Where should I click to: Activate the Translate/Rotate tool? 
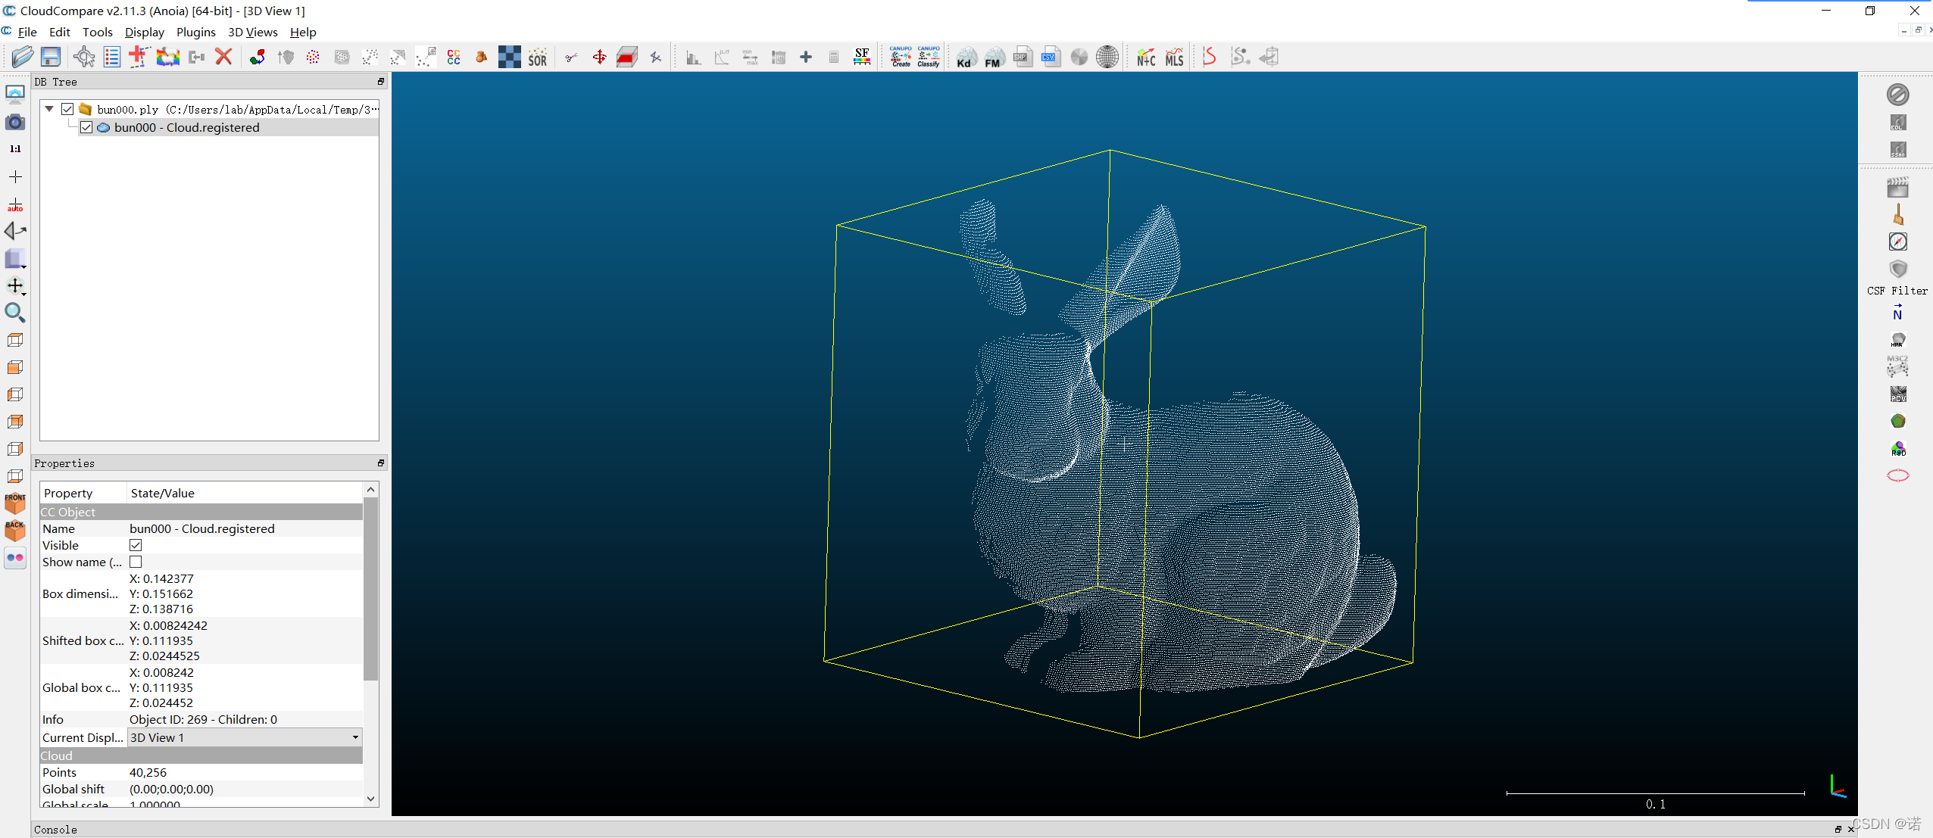pos(599,58)
